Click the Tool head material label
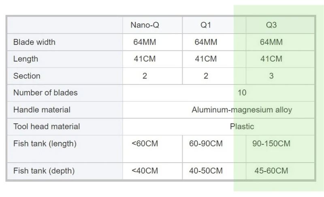 47,127
